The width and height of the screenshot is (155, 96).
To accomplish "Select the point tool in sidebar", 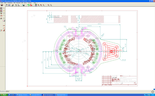I will point(4,8).
